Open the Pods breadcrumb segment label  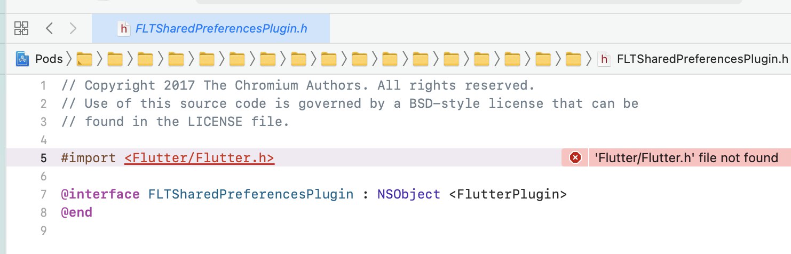coord(49,59)
